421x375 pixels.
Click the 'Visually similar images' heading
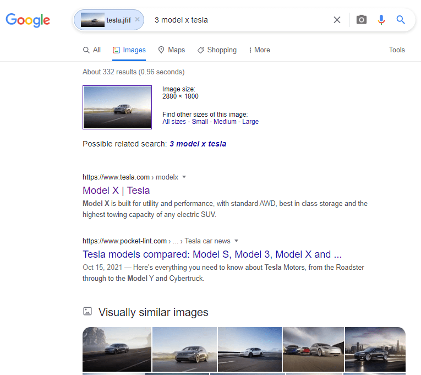pos(154,312)
